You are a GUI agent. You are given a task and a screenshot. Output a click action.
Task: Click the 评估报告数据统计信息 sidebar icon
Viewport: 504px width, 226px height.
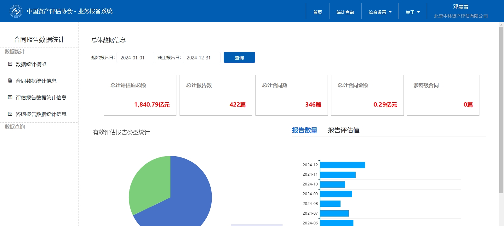pyautogui.click(x=10, y=97)
